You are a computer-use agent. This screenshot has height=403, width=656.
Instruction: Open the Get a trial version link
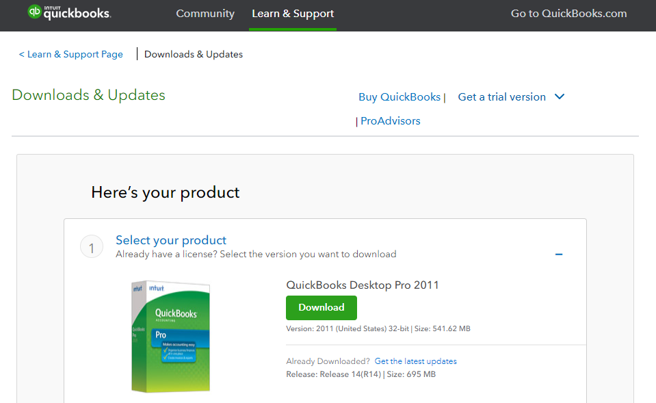click(x=501, y=97)
